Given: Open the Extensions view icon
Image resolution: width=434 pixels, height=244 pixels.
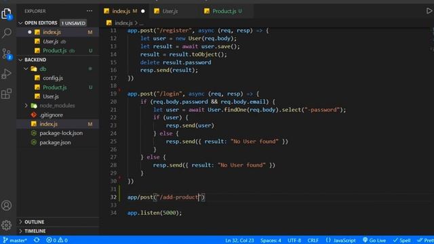Looking at the screenshot, I should coord(6,94).
